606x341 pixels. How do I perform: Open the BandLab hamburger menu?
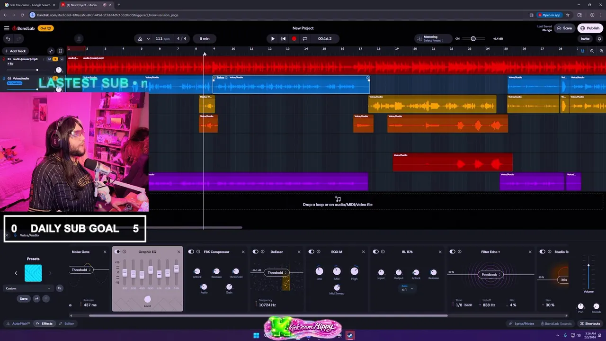pyautogui.click(x=7, y=28)
